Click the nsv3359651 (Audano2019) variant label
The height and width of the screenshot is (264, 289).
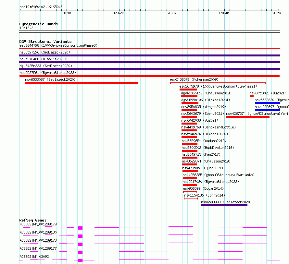204,141
